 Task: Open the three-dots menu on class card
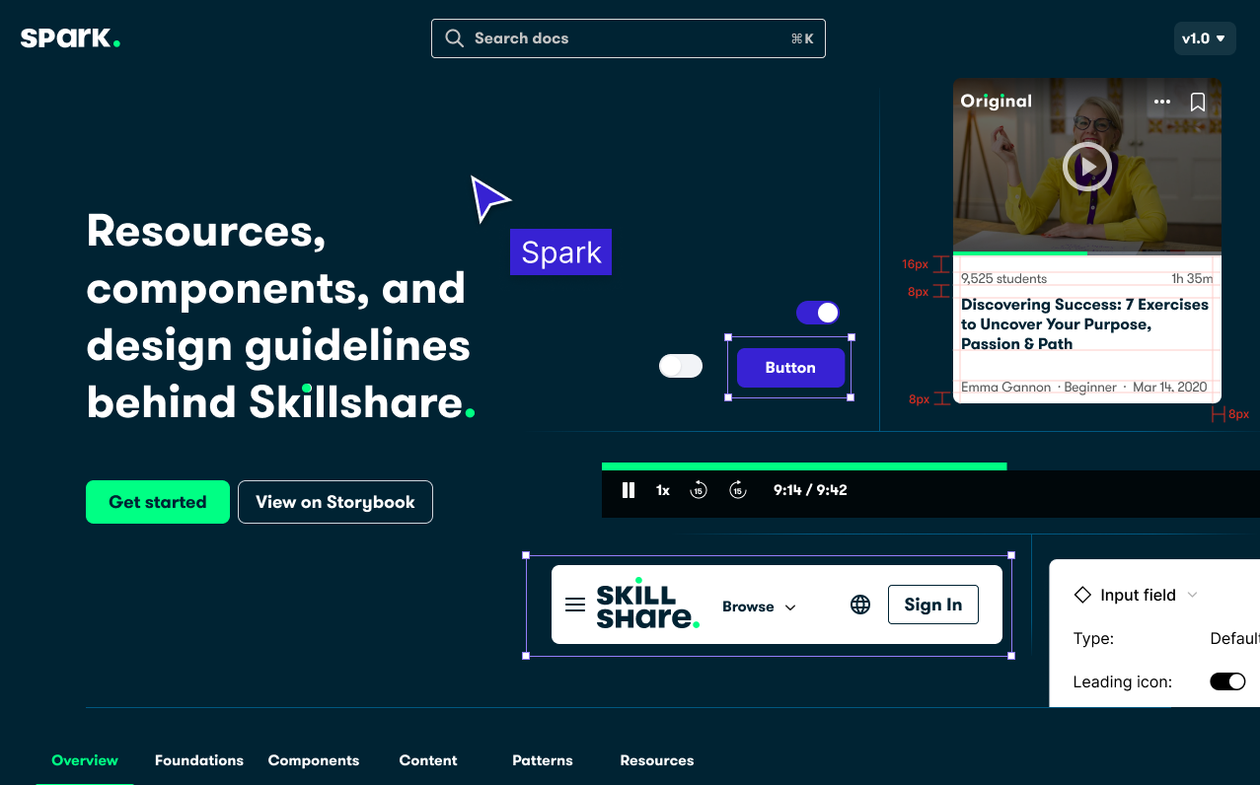click(1162, 102)
